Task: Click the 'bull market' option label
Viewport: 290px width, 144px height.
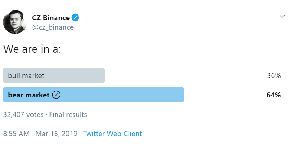Action: 26,75
